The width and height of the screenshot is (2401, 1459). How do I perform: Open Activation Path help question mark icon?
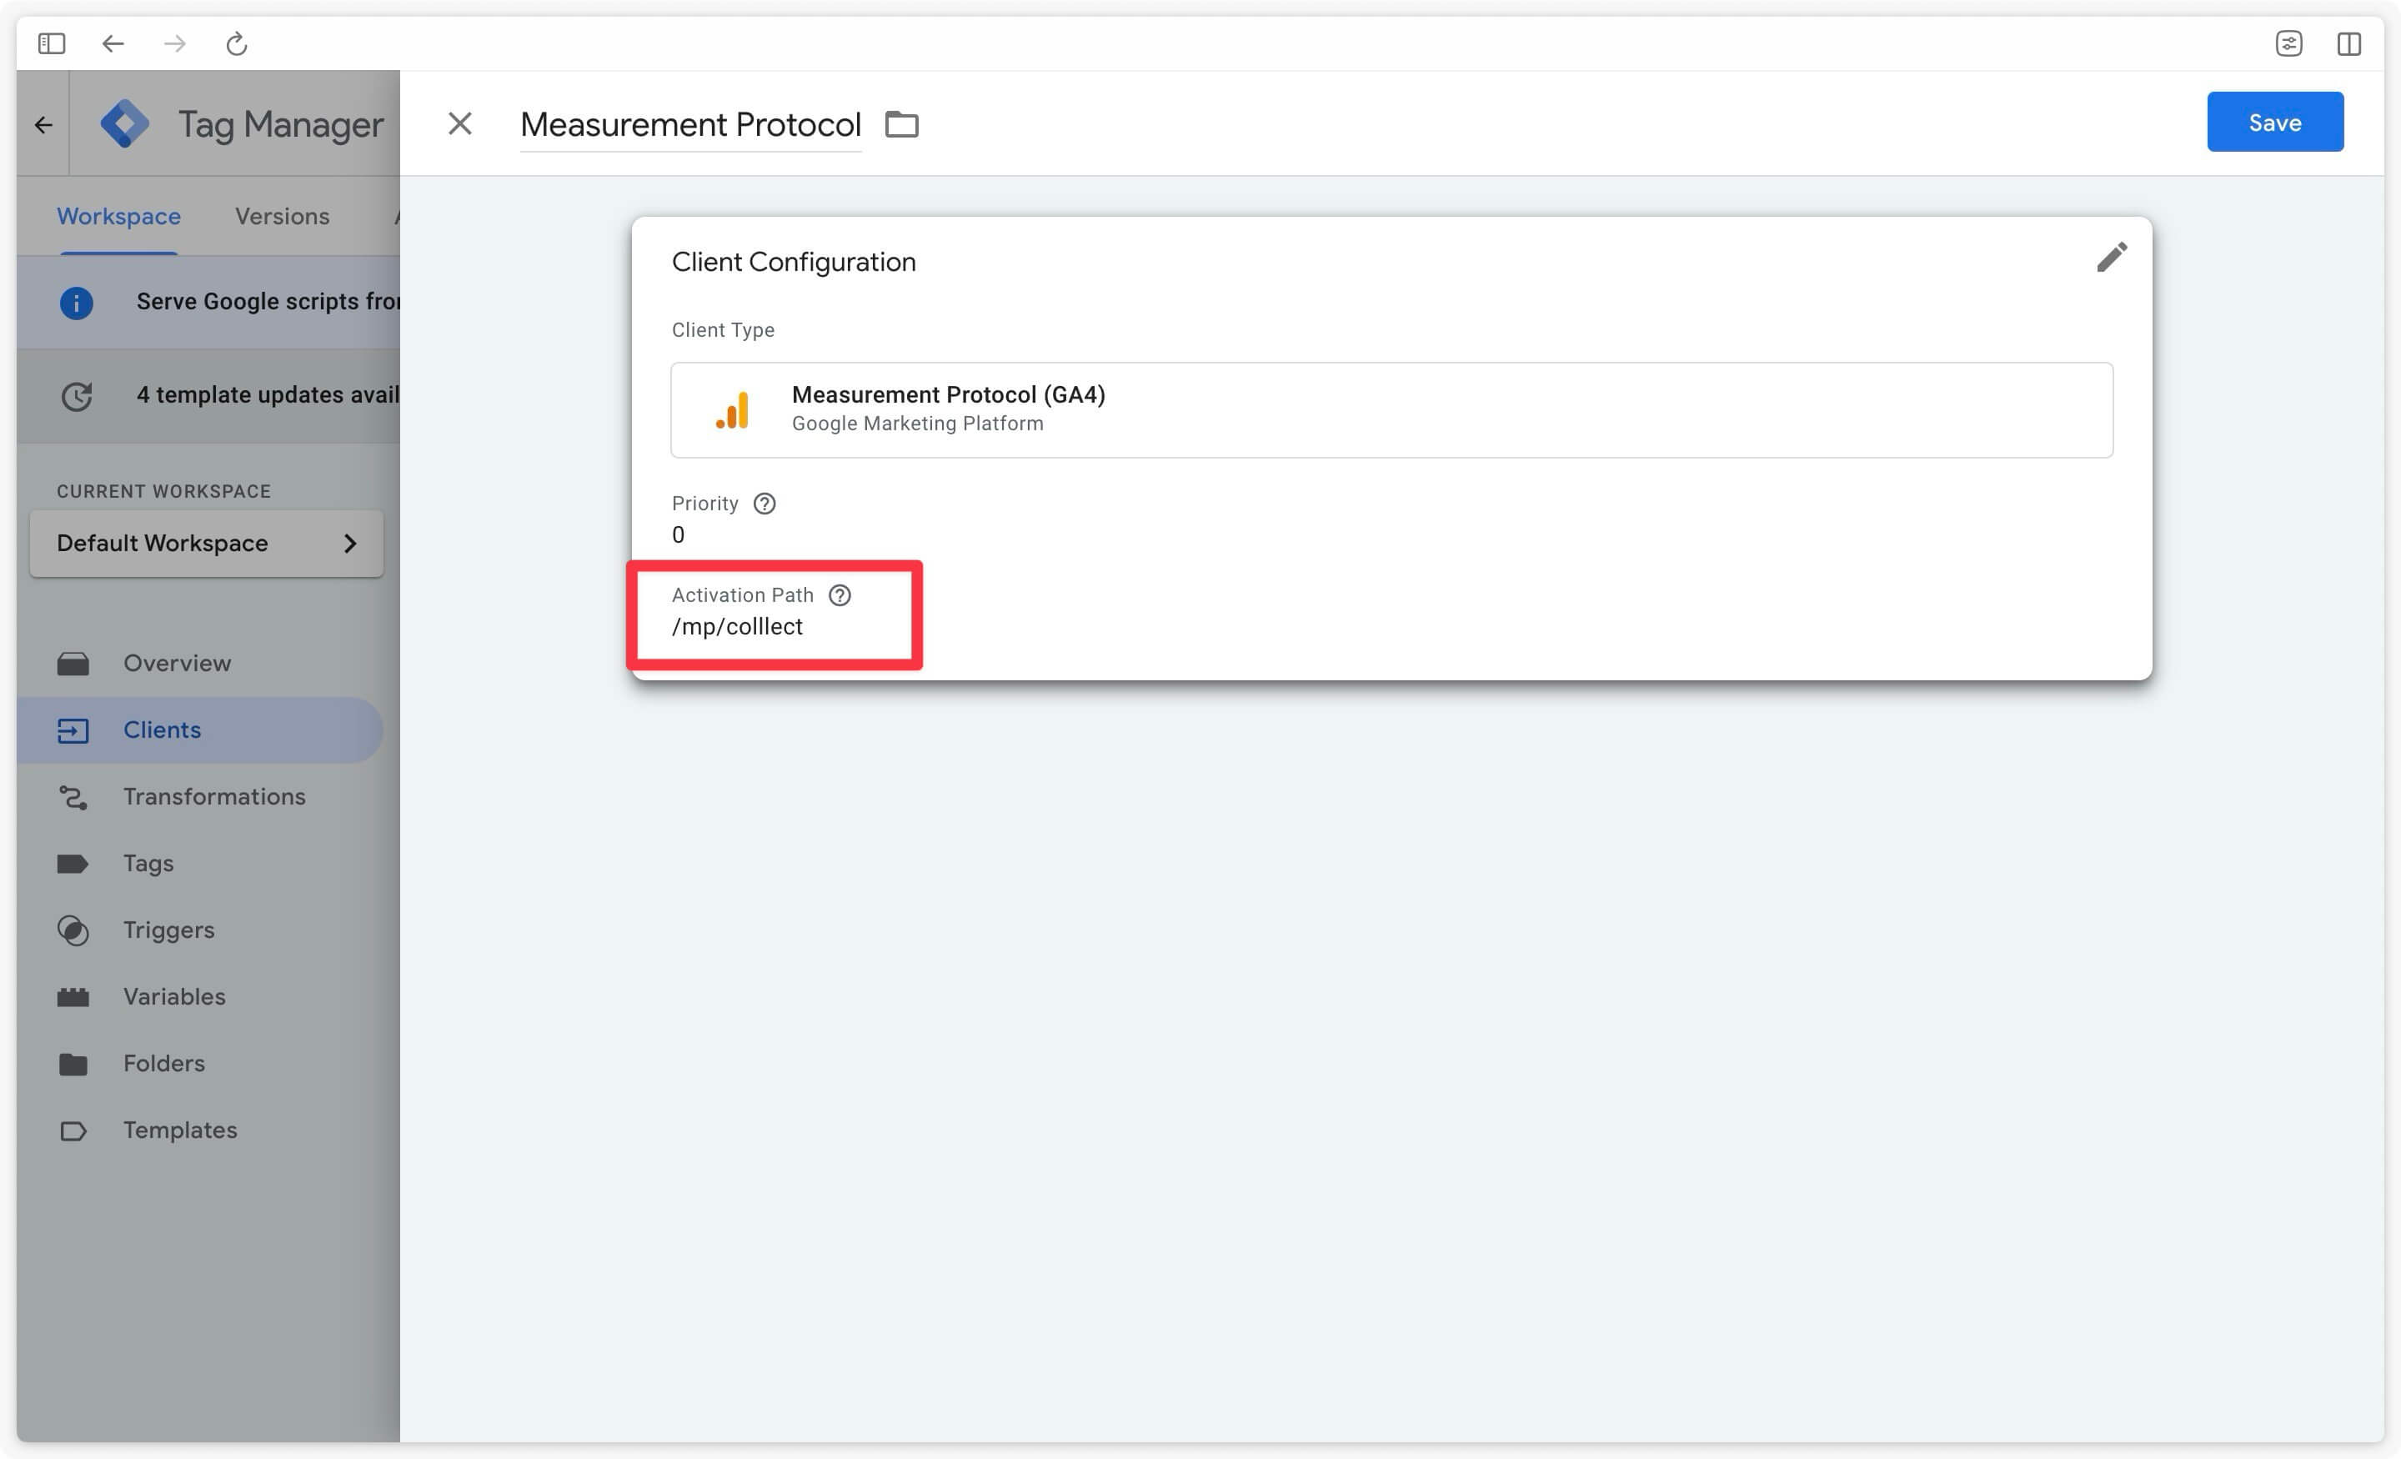[x=840, y=594]
